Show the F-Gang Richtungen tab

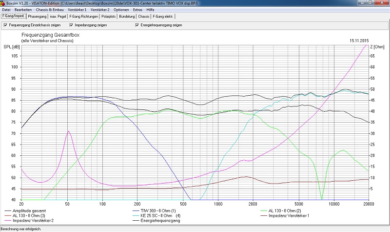pos(83,16)
